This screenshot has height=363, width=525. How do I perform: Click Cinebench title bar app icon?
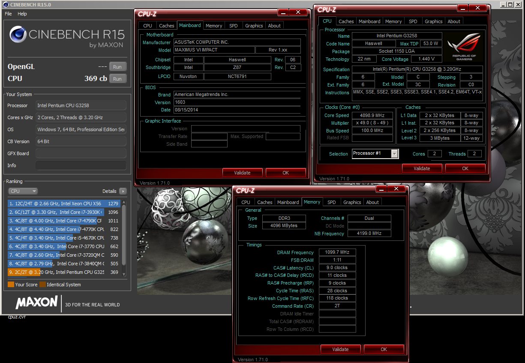(6, 5)
